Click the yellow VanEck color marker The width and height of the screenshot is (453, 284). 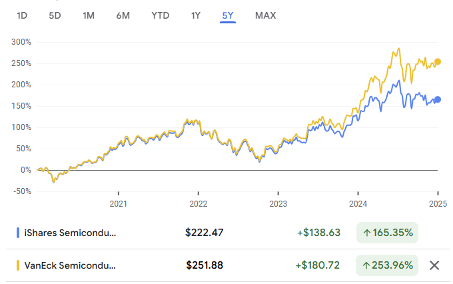(18, 265)
